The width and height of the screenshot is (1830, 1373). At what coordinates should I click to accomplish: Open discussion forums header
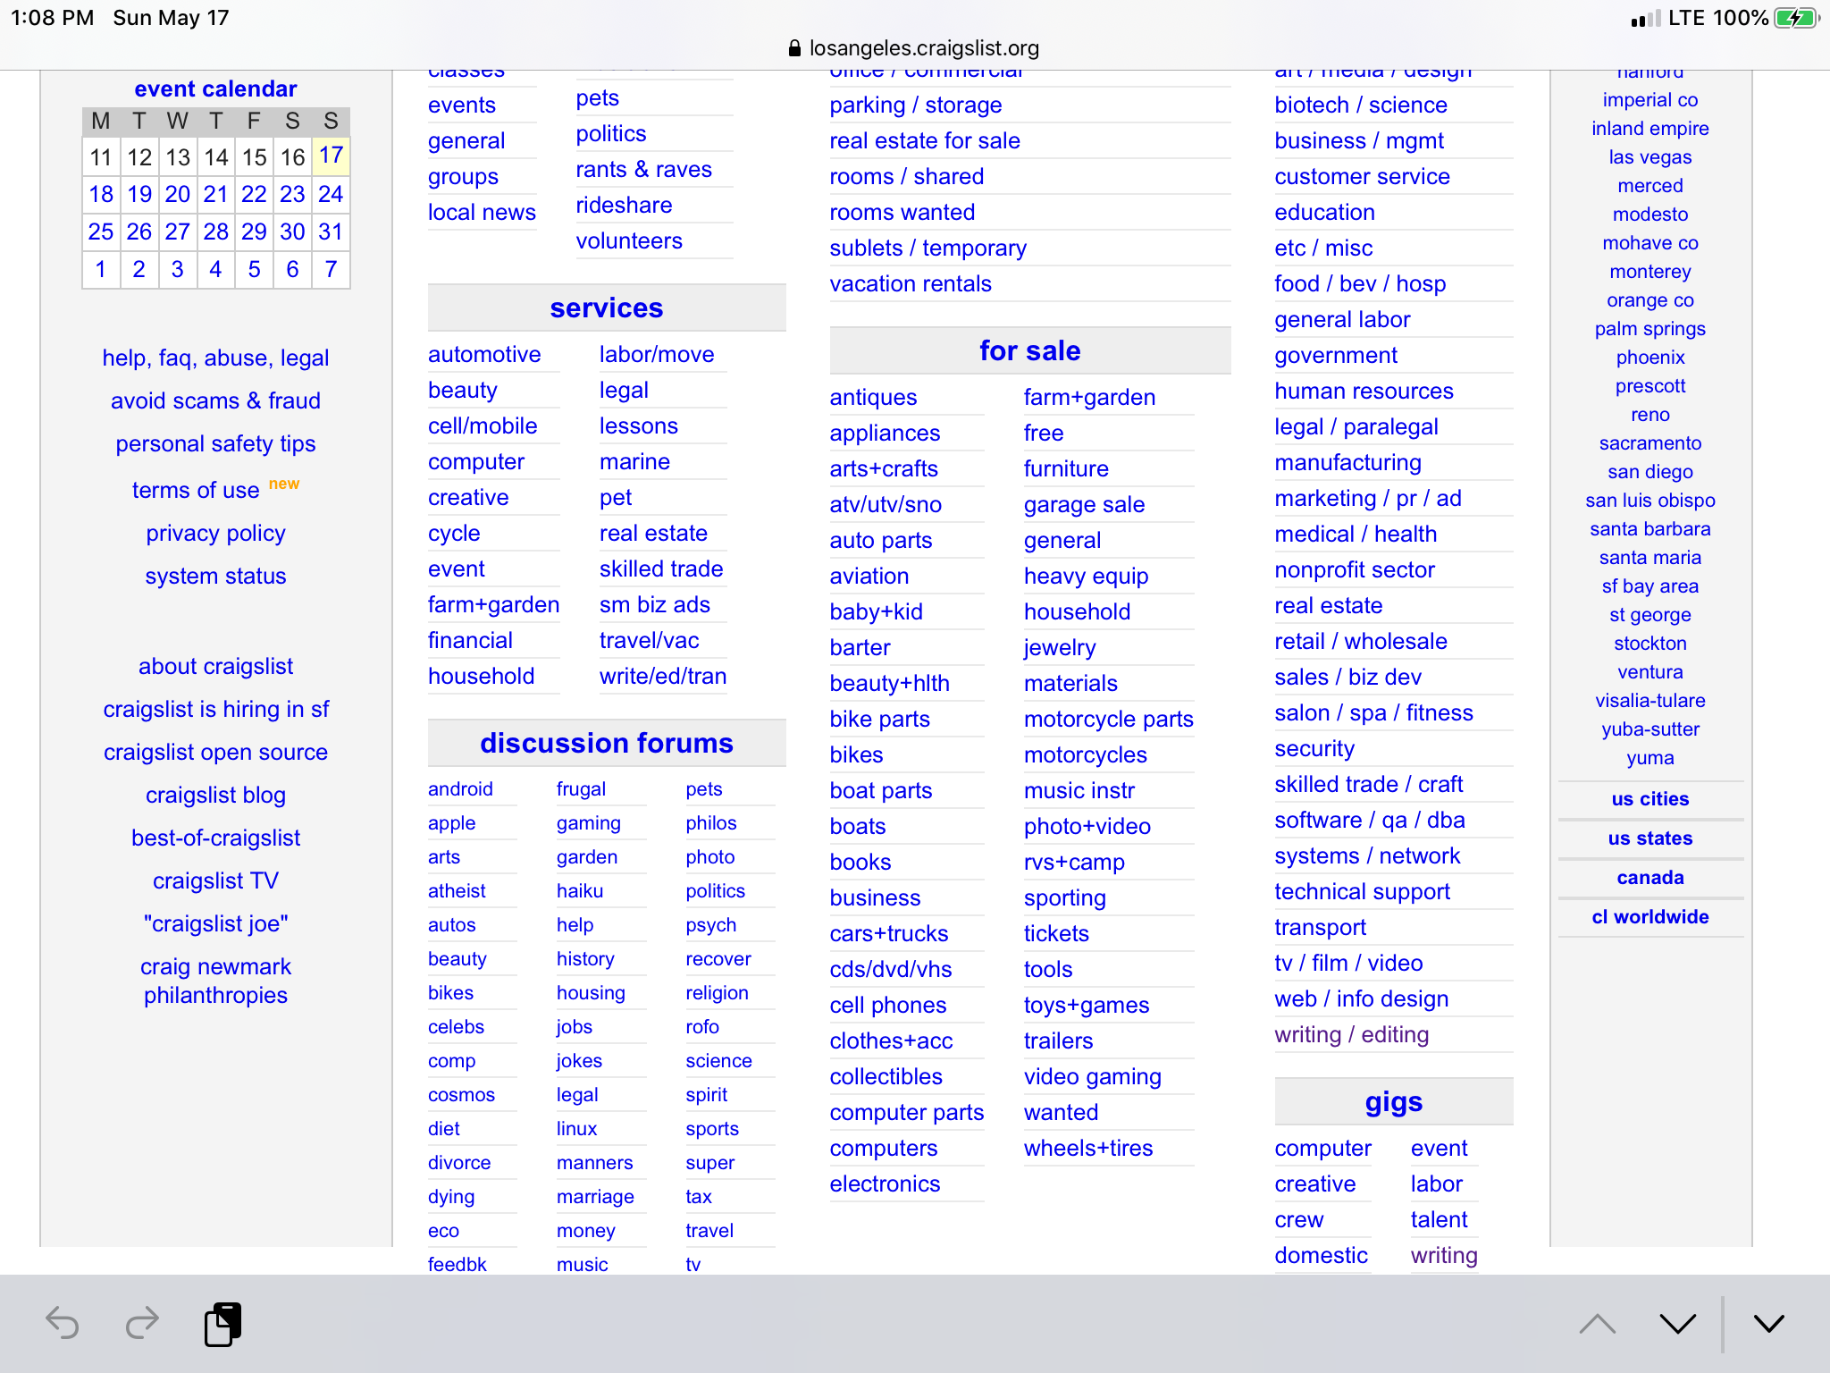(x=607, y=743)
